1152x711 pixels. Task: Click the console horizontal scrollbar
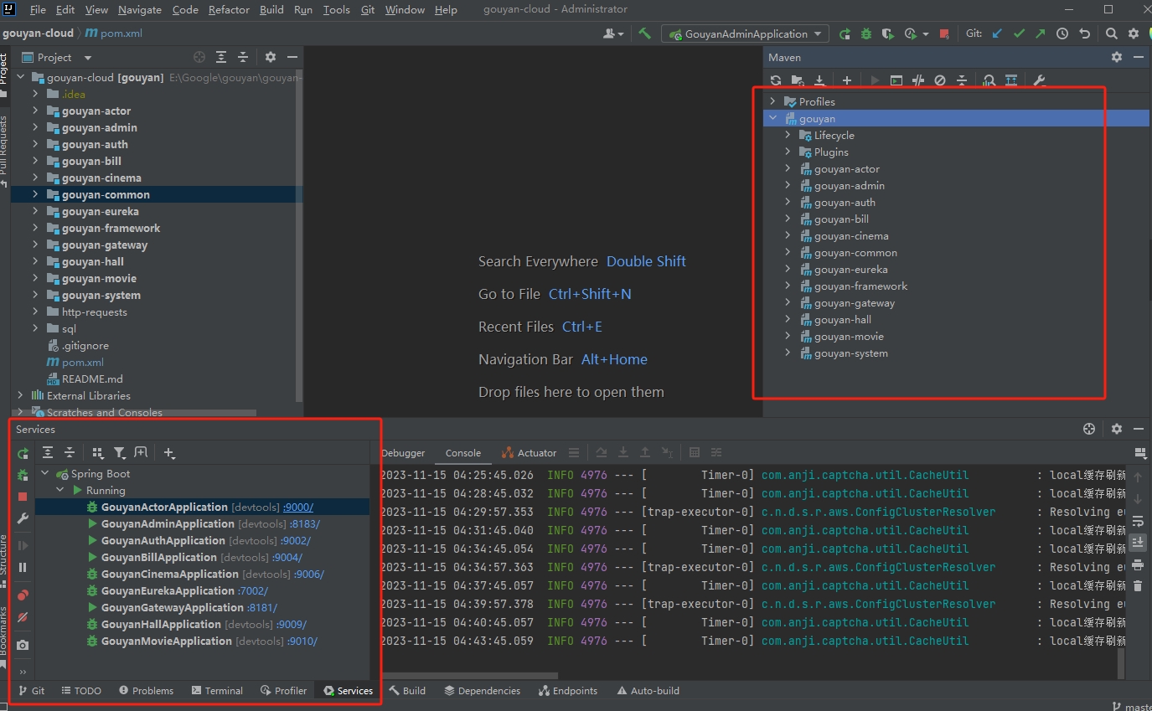click(x=469, y=675)
